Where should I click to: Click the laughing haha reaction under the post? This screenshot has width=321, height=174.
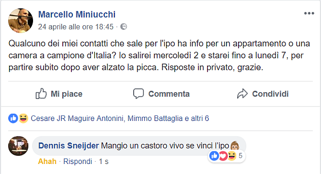pos(23,118)
